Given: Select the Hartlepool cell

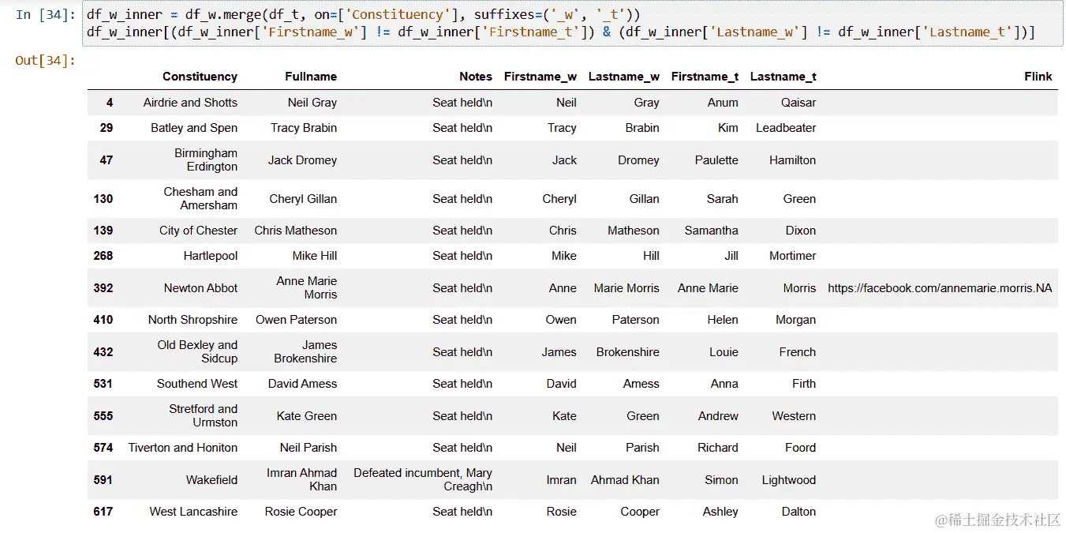Looking at the screenshot, I should tap(211, 256).
